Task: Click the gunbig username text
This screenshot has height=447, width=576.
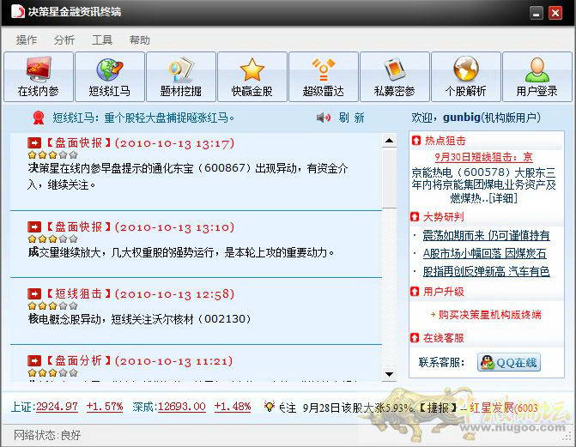Action: tap(462, 118)
